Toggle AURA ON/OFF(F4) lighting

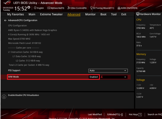tap(125, 8)
